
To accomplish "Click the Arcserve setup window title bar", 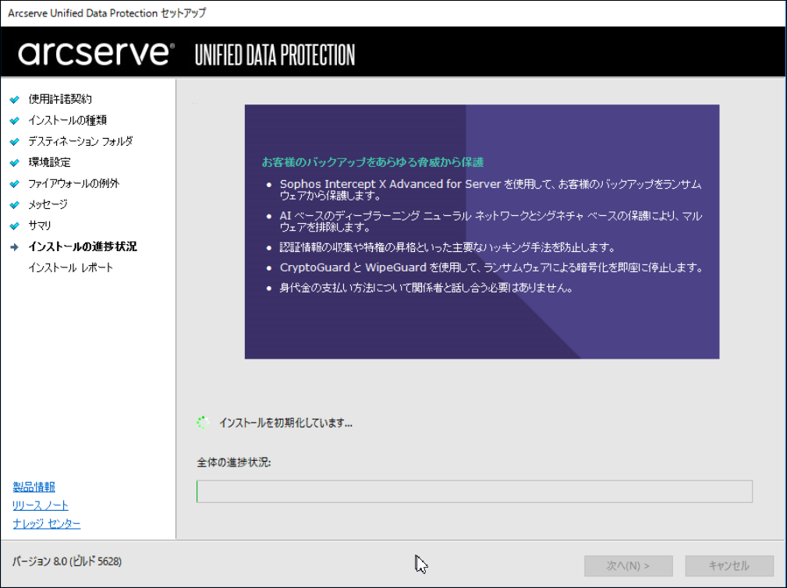I will 393,13.
